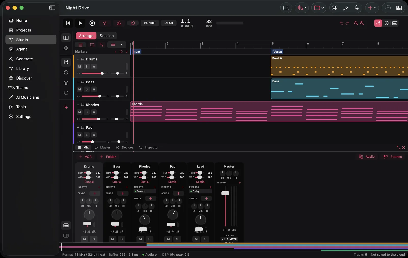408x258 pixels.
Task: Open the folder dropdown in the title bar
Action: pyautogui.click(x=319, y=8)
